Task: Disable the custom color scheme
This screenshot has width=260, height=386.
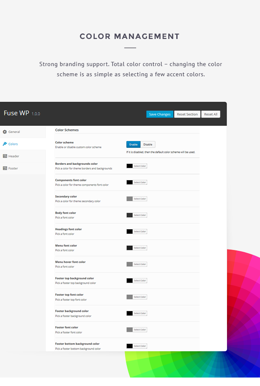Action: [148, 144]
